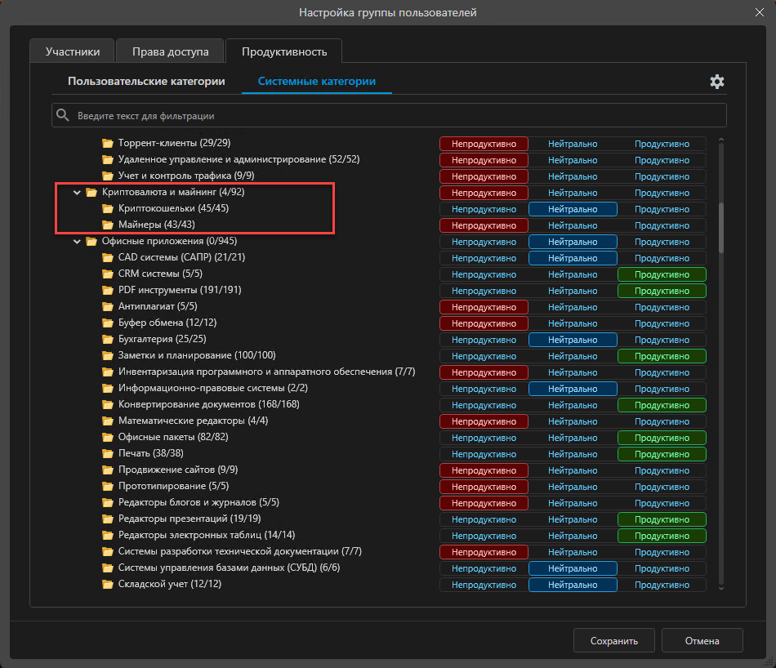Screen dimensions: 776x668
Task: Open the Пользовательские категории subtab
Action: pos(146,81)
